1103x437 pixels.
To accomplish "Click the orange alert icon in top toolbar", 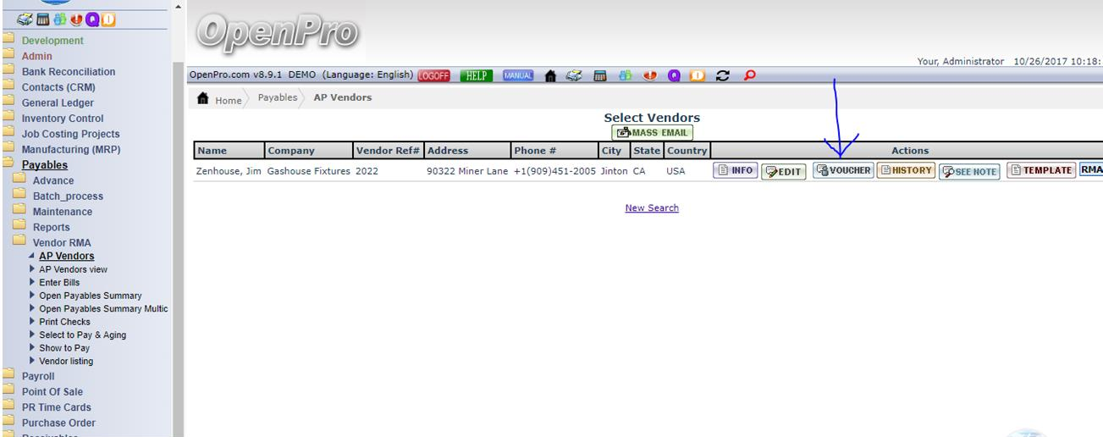I will pyautogui.click(x=698, y=75).
